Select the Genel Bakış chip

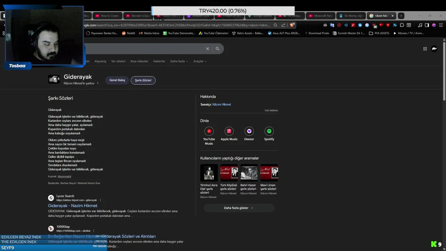click(x=117, y=80)
